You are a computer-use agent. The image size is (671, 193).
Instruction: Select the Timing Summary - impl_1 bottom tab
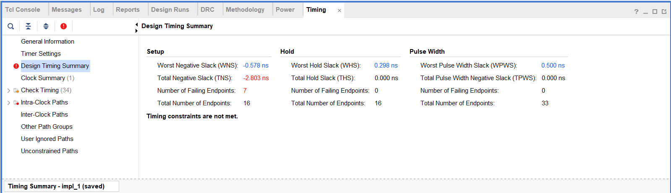tap(56, 186)
